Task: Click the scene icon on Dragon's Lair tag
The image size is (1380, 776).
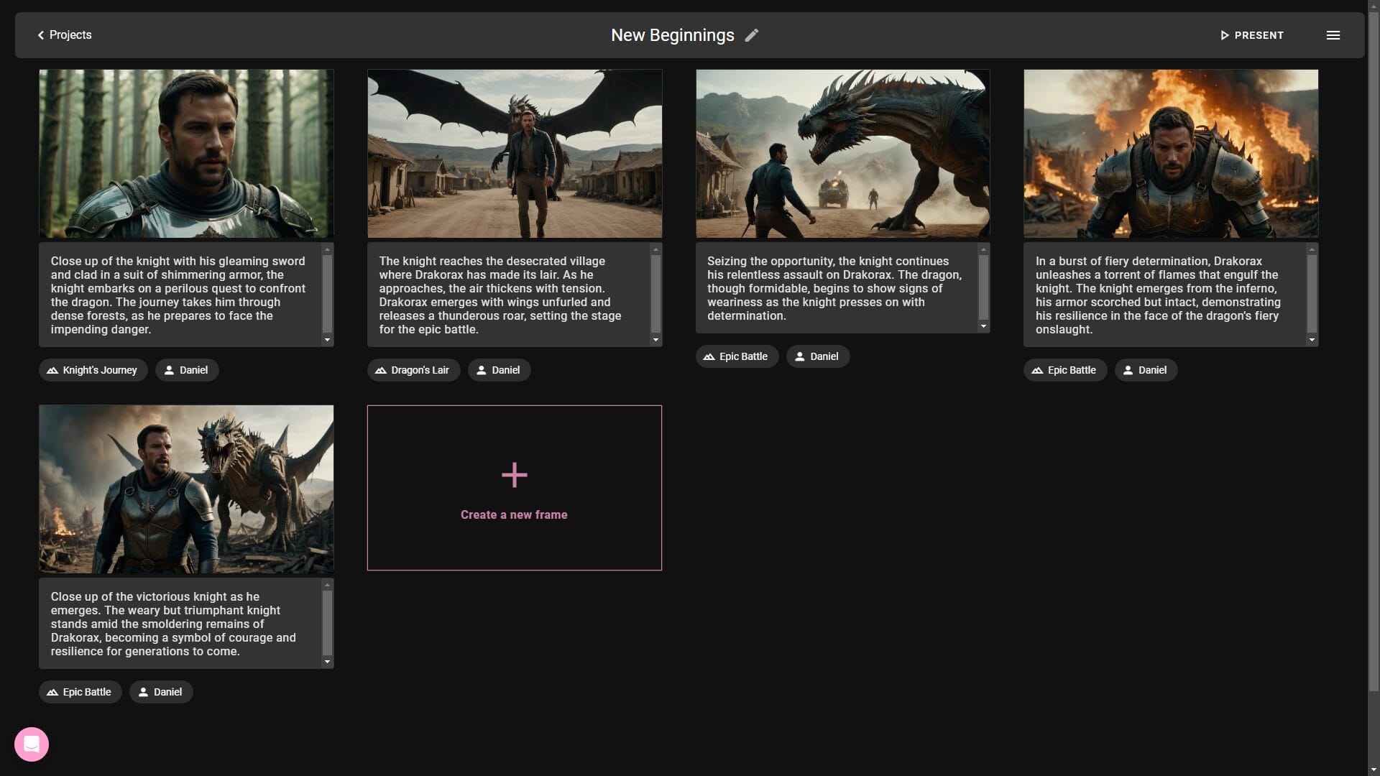Action: (379, 370)
